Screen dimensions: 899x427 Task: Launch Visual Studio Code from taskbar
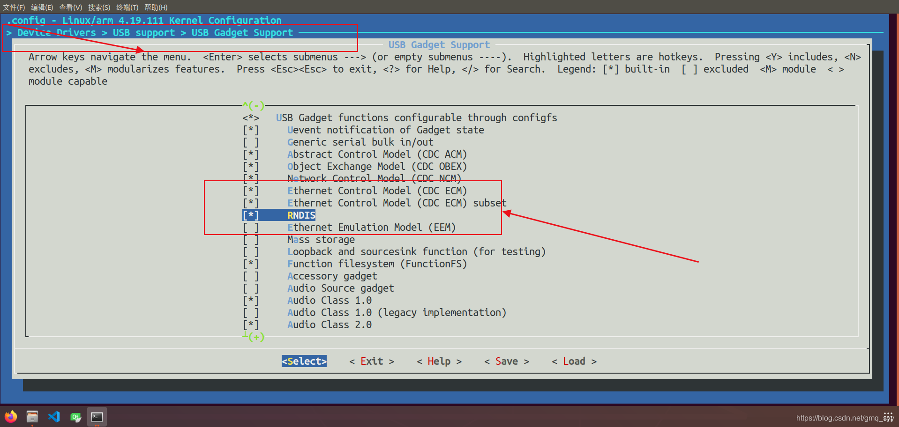pyautogui.click(x=54, y=416)
